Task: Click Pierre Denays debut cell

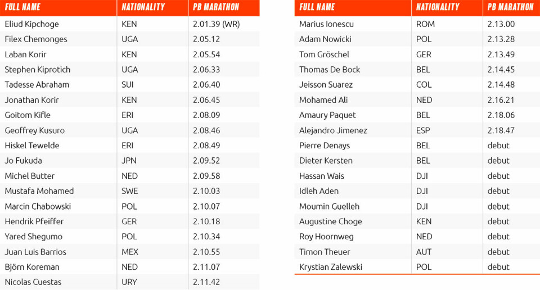Action: pyautogui.click(x=498, y=146)
